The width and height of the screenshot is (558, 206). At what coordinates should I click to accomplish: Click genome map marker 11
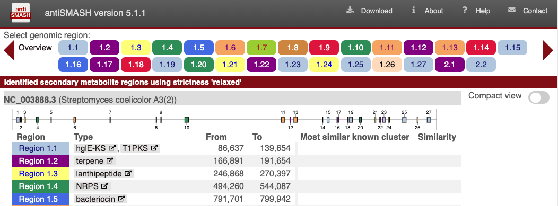tap(283, 120)
